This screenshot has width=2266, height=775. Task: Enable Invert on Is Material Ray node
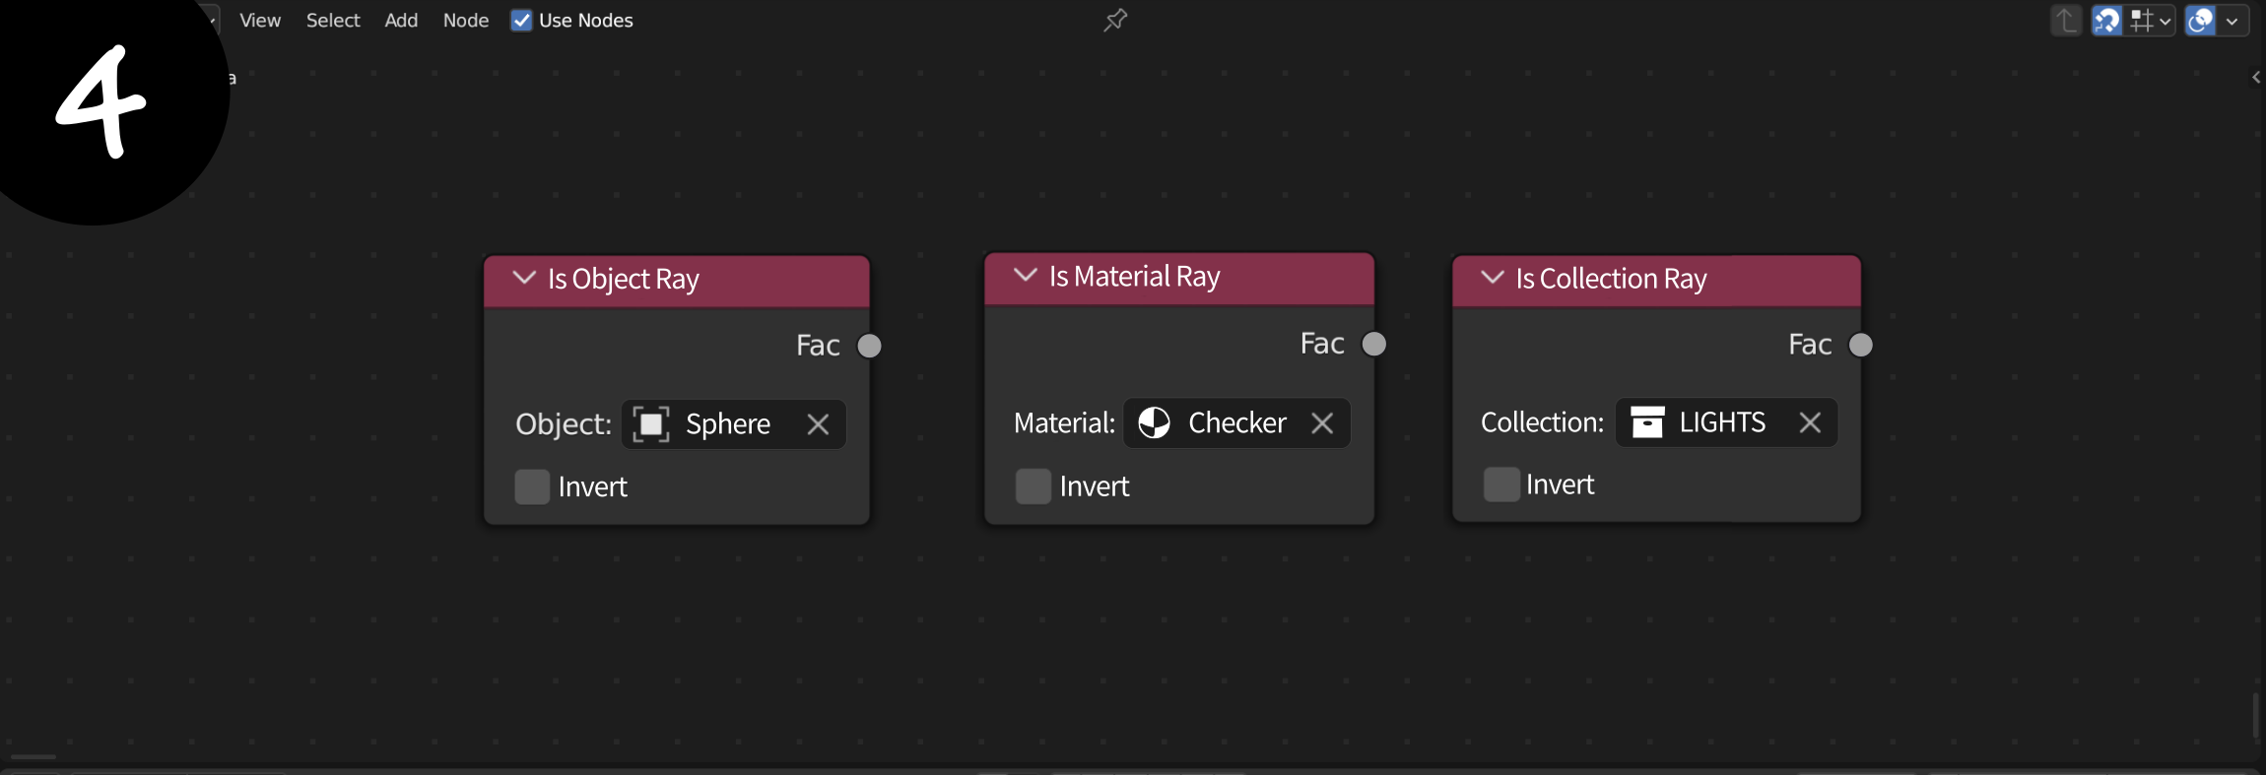[1033, 485]
